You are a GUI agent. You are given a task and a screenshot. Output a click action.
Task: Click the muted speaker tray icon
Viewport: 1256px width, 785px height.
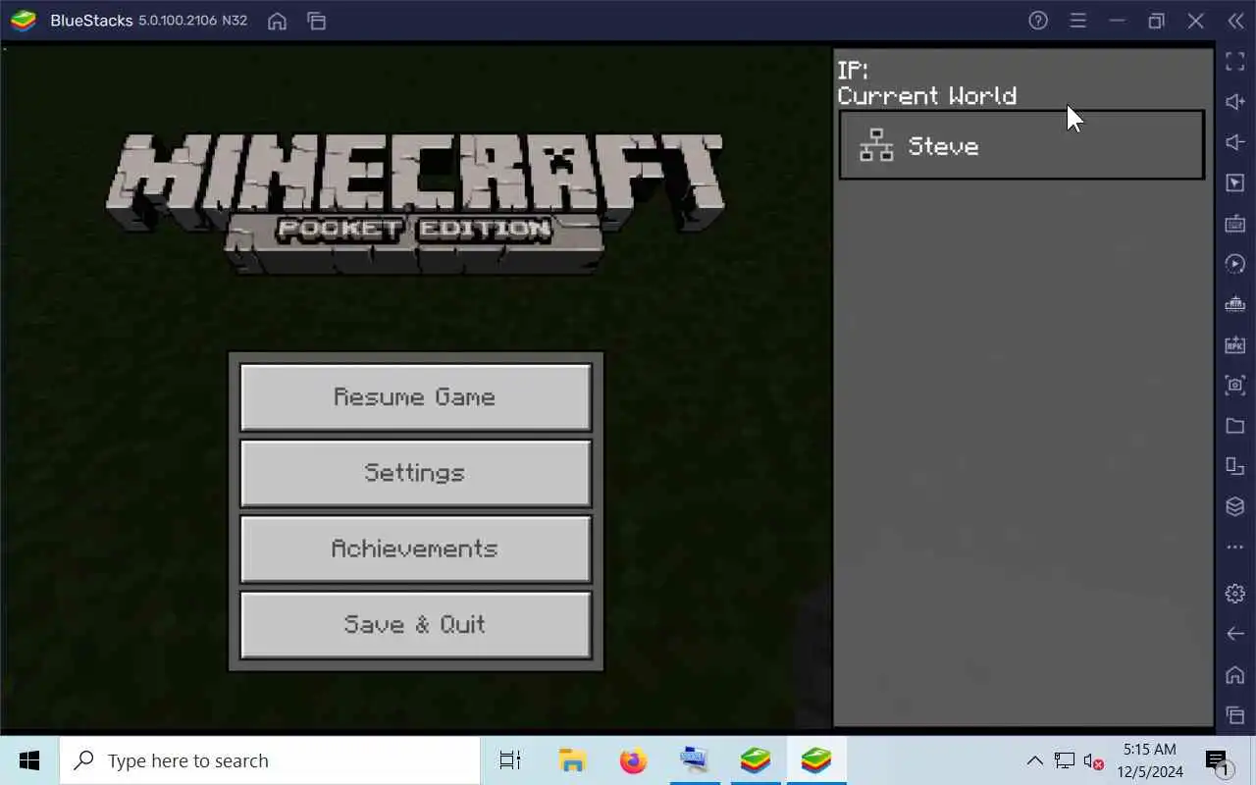tap(1093, 760)
